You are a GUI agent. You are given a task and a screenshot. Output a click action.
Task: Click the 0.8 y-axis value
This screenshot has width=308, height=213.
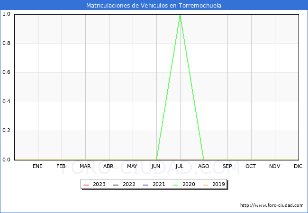point(6,44)
